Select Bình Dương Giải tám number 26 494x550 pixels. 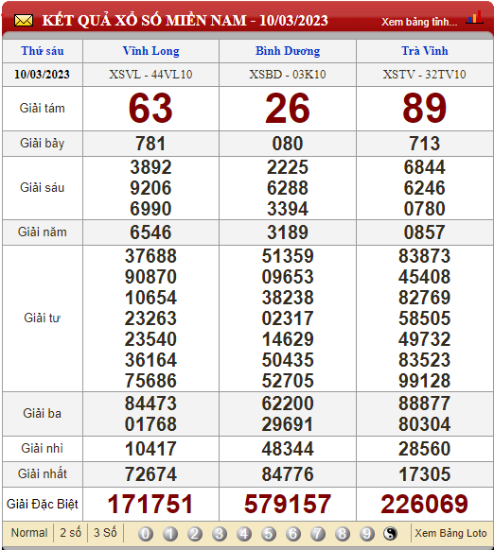pyautogui.click(x=288, y=108)
